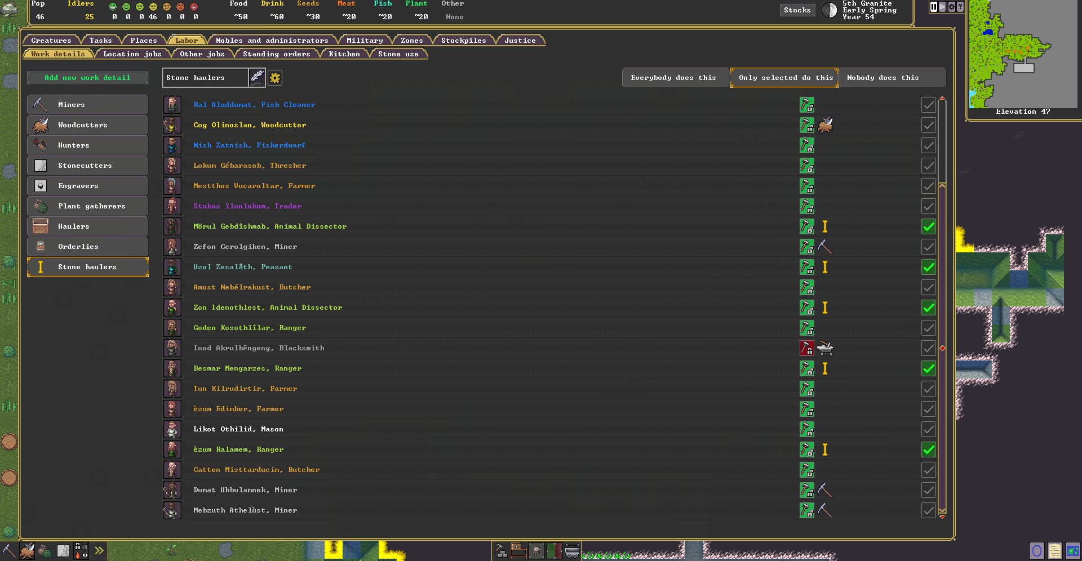
Task: Check Ral Aluddumat for stone hauling
Action: click(x=929, y=105)
